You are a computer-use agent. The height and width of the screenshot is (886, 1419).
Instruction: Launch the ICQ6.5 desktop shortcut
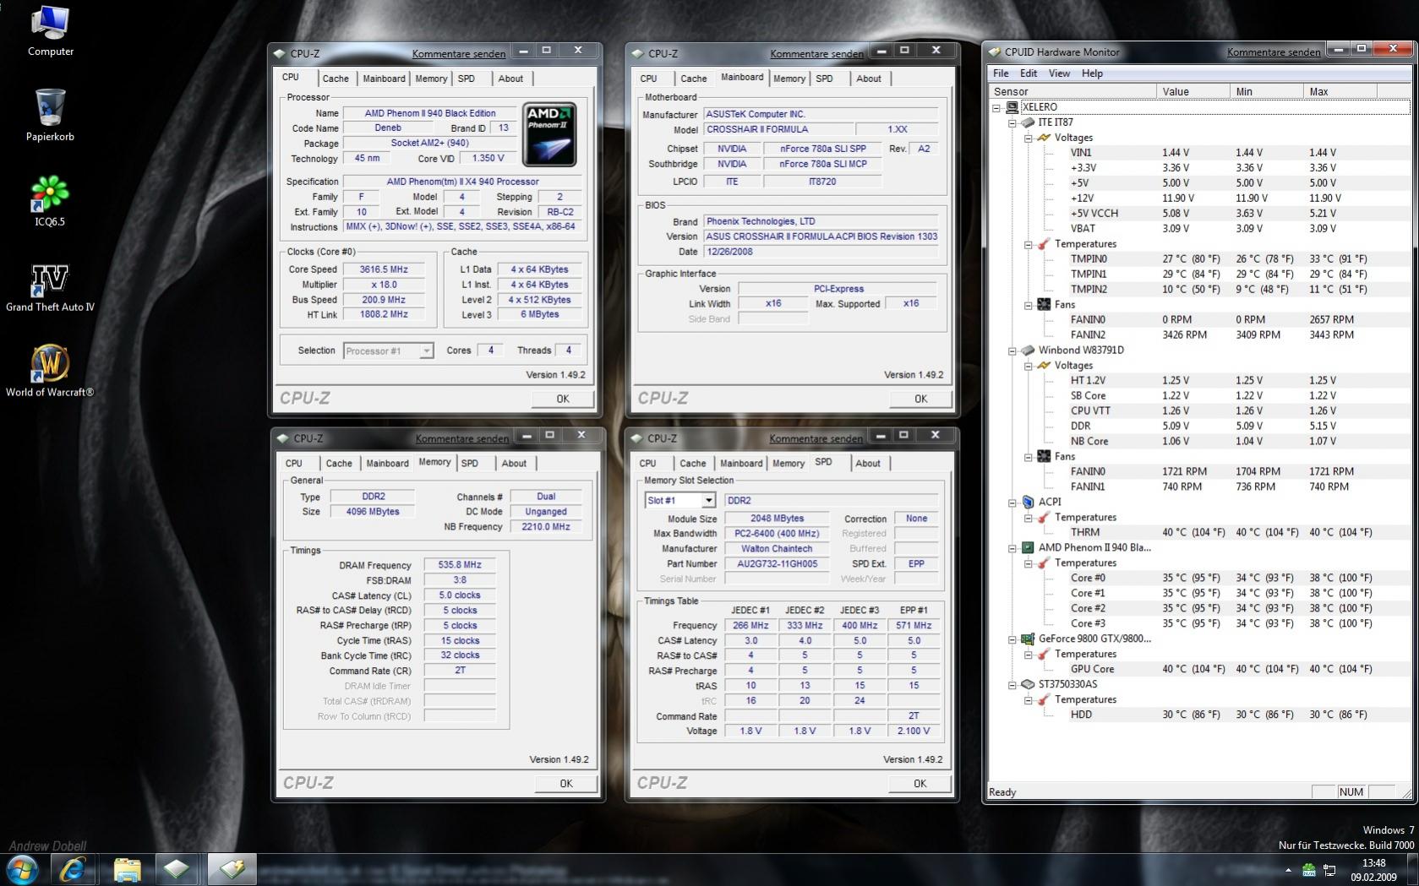pyautogui.click(x=50, y=201)
